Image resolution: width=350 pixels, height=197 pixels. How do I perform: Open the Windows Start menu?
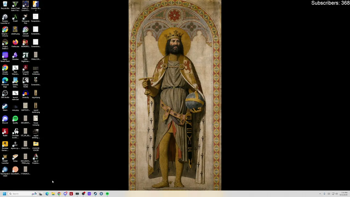(x=4, y=194)
